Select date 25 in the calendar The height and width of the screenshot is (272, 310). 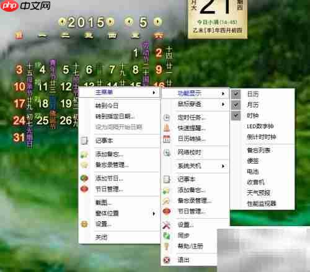pos(43,120)
